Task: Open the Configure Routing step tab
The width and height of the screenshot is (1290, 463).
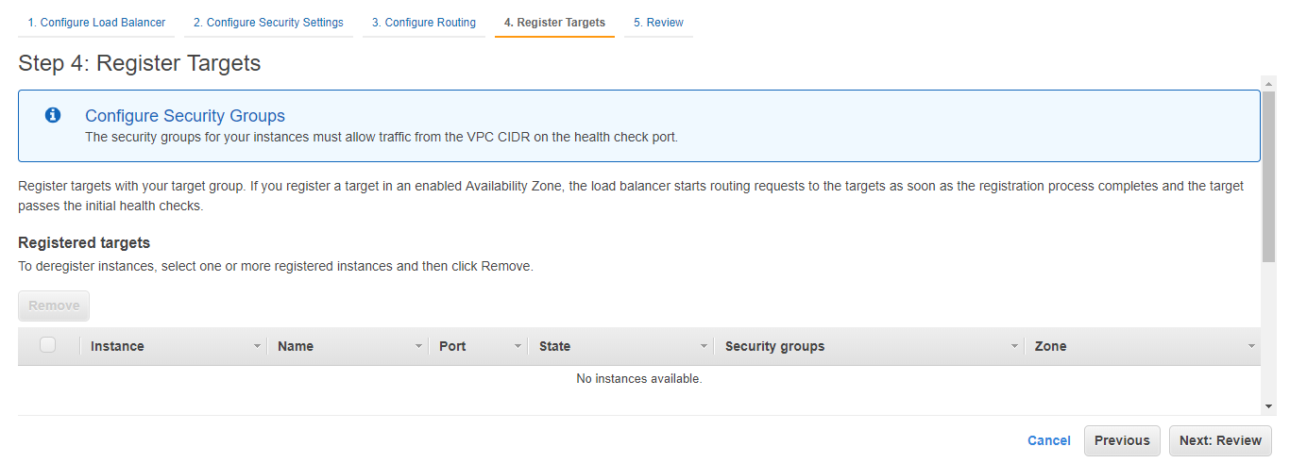Action: [x=423, y=23]
